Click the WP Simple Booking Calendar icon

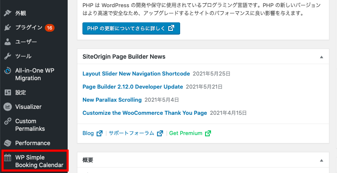[8, 157]
